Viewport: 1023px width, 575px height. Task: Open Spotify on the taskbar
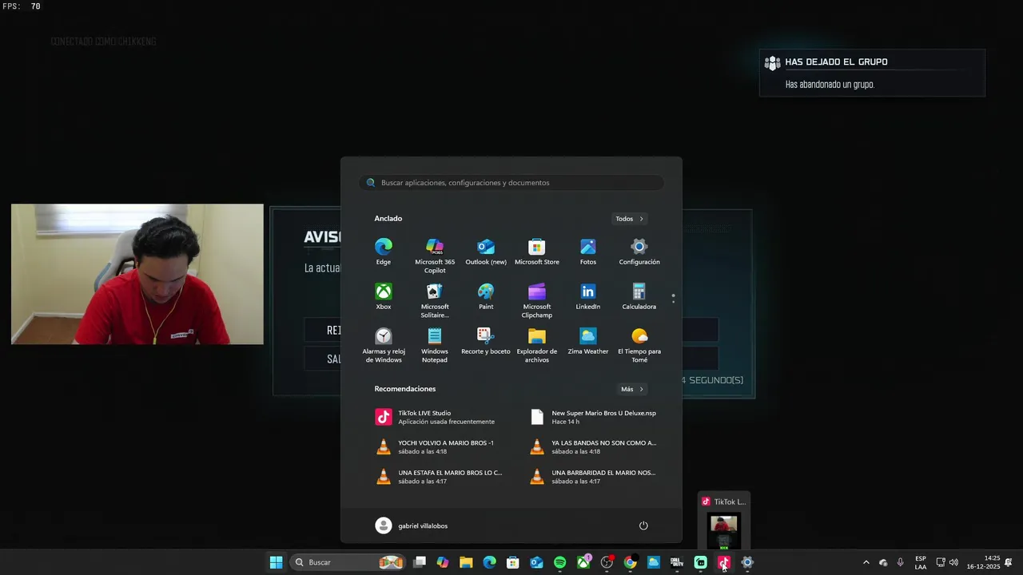(559, 562)
